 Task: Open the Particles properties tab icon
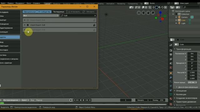pyautogui.click(x=171, y=82)
